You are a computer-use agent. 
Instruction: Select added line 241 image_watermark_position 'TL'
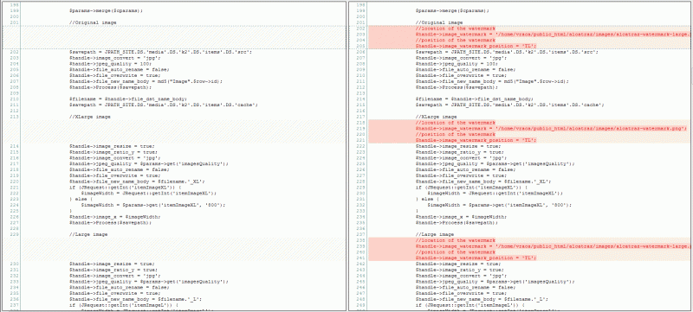click(x=476, y=258)
